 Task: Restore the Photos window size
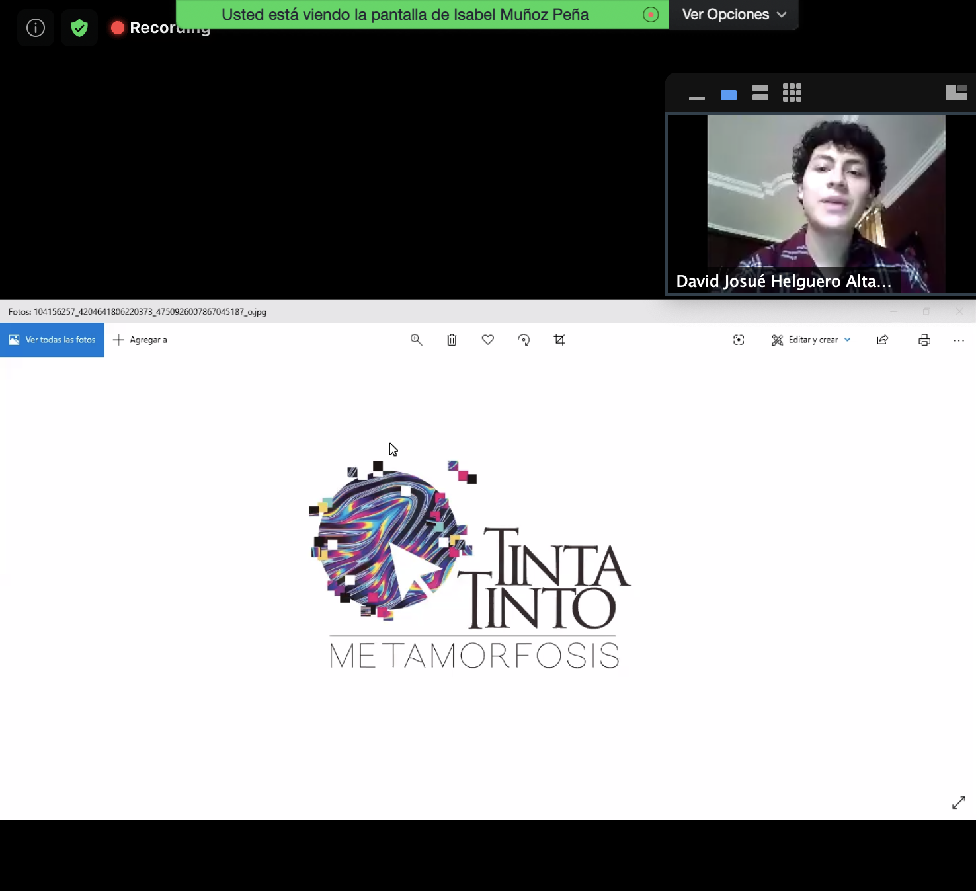point(926,311)
